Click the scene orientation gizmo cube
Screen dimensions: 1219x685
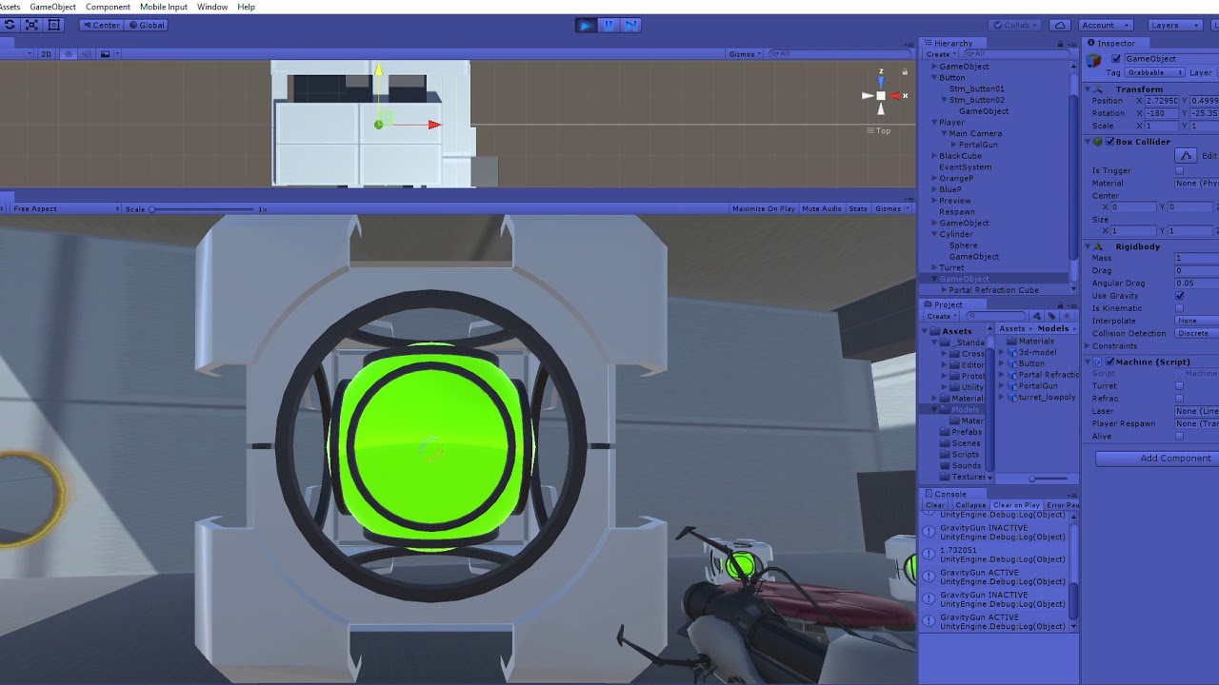[x=881, y=95]
